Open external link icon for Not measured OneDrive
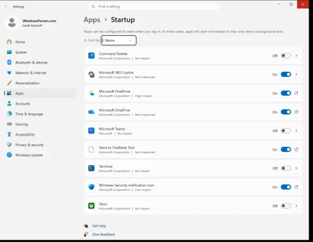The height and width of the screenshot is (242, 313). pyautogui.click(x=296, y=112)
